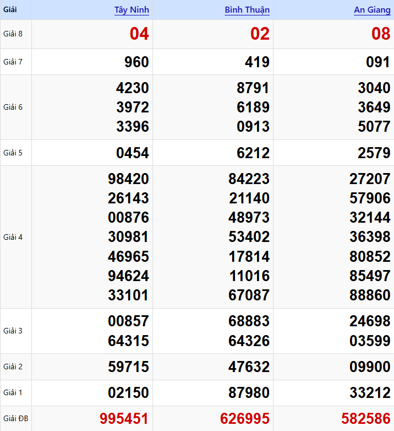Open the Bình Thuận province link

click(247, 10)
